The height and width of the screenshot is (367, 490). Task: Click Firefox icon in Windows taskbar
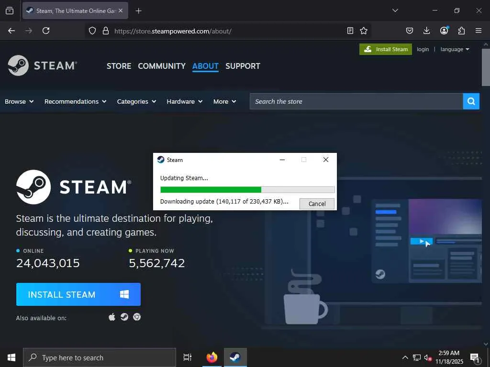212,357
